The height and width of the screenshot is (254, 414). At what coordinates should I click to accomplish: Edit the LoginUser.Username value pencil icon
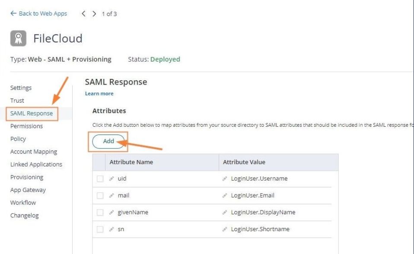pyautogui.click(x=225, y=179)
